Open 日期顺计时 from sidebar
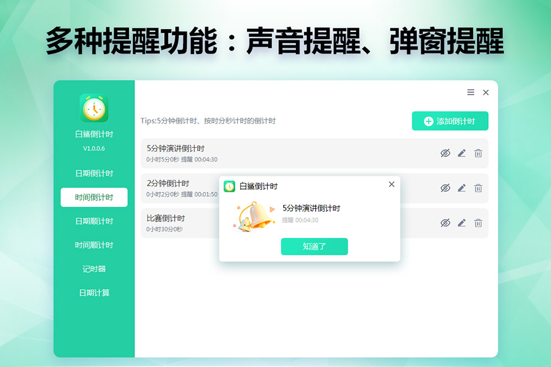Viewport: 551px width, 367px height. pyautogui.click(x=94, y=221)
